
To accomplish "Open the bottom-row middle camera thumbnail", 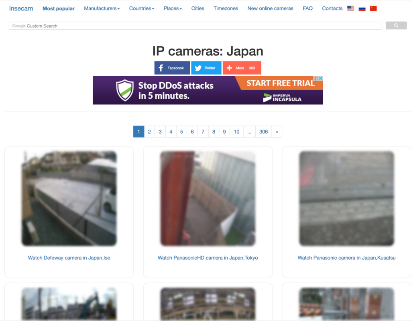I will [208, 304].
